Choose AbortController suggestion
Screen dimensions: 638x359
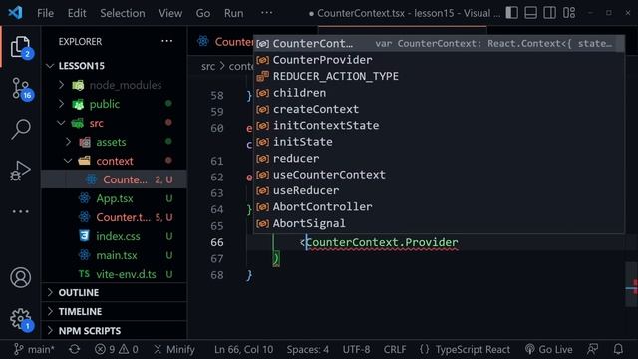click(439, 206)
